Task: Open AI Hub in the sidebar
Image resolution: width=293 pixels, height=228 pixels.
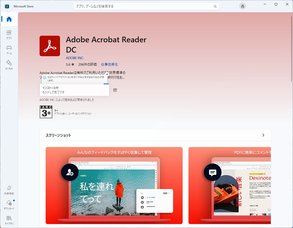Action: pos(9,65)
